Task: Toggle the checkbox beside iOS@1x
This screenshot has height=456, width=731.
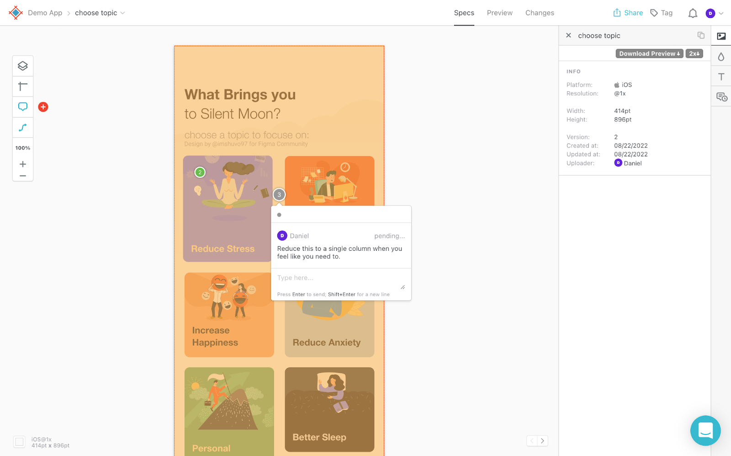Action: point(19,442)
